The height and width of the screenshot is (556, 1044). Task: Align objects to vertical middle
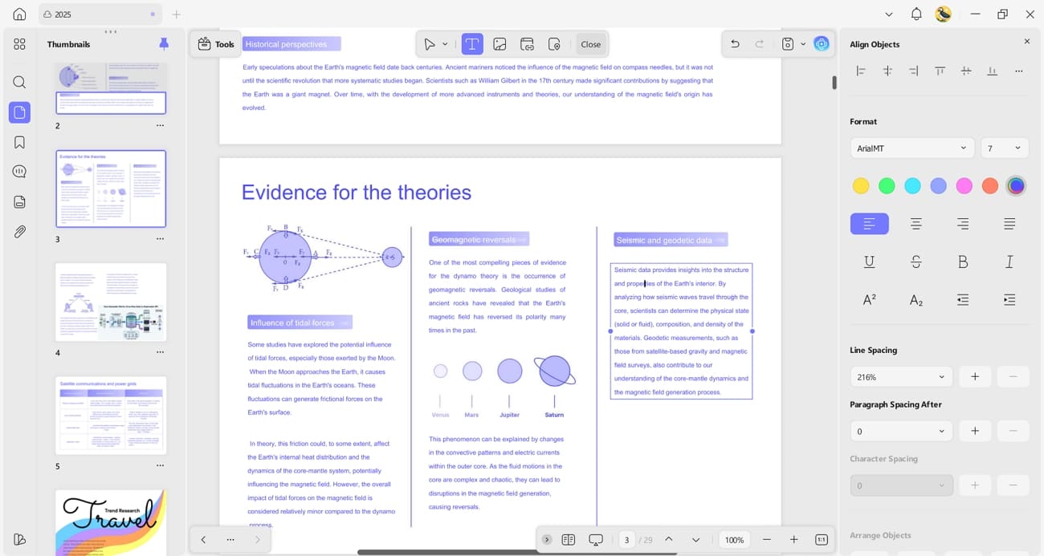point(966,71)
